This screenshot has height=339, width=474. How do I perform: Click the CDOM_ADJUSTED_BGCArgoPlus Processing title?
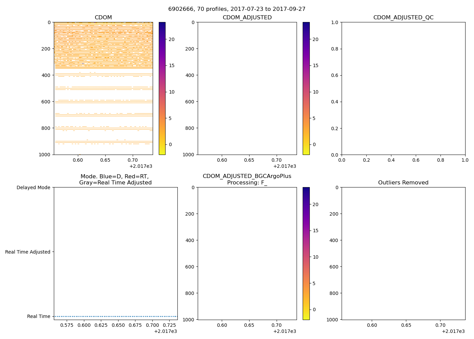tap(247, 179)
